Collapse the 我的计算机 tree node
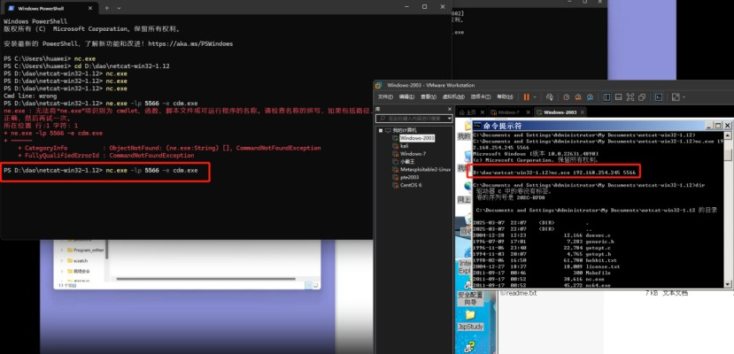Viewport: 734px width, 354px height. pos(381,130)
